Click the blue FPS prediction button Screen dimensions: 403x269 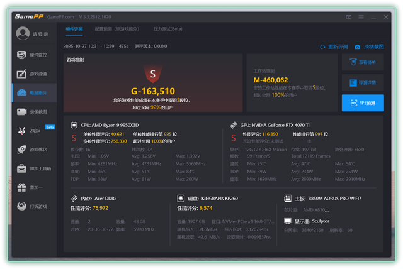point(363,103)
